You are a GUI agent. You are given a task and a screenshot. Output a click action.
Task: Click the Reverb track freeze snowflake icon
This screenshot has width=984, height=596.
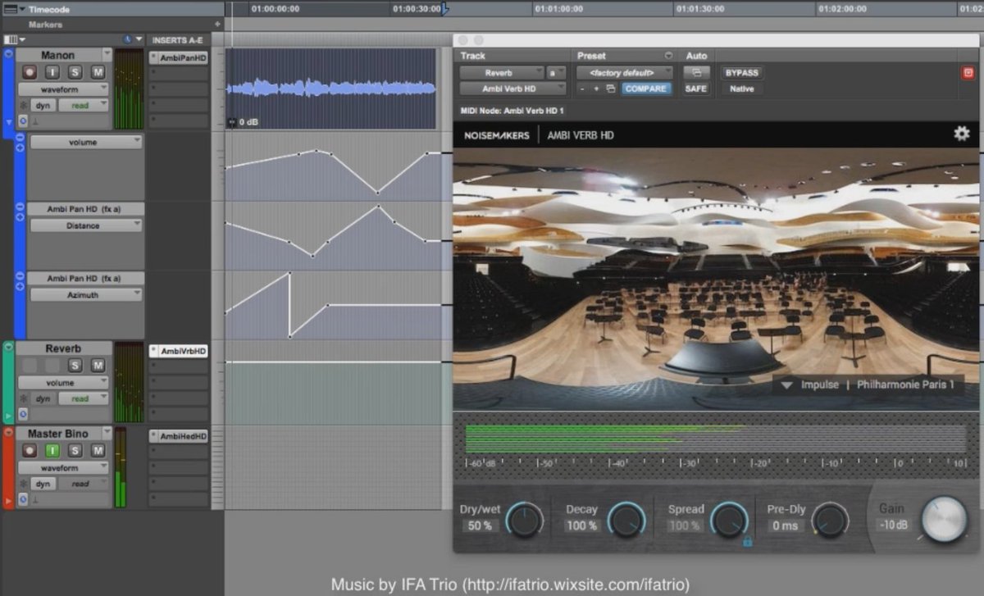tap(23, 399)
